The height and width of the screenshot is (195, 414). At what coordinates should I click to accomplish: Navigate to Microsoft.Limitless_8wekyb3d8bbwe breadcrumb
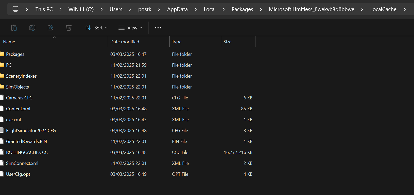(x=312, y=9)
